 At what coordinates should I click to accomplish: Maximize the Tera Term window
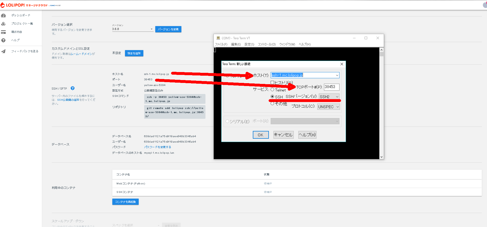point(366,38)
